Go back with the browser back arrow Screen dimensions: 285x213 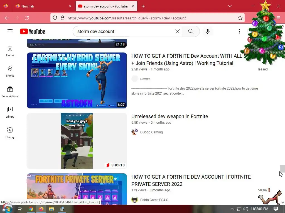tap(7, 18)
